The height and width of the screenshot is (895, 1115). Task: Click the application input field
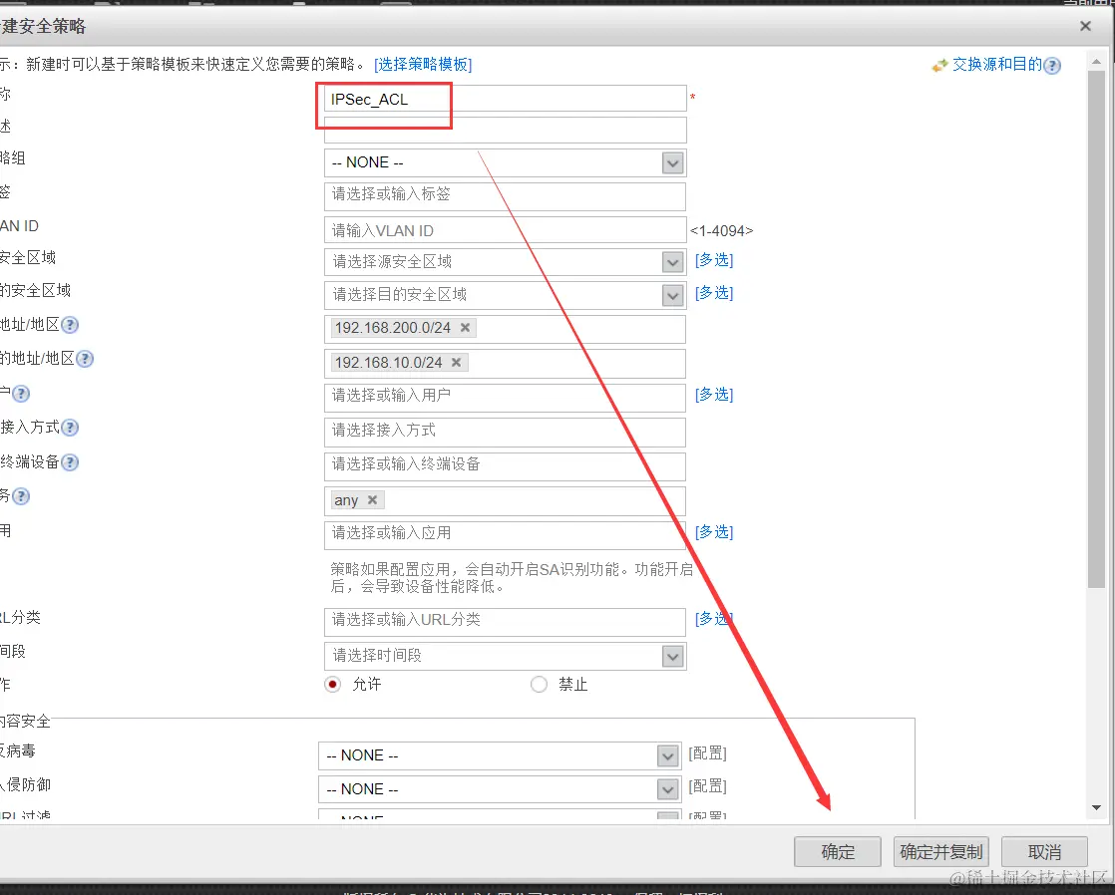[505, 535]
